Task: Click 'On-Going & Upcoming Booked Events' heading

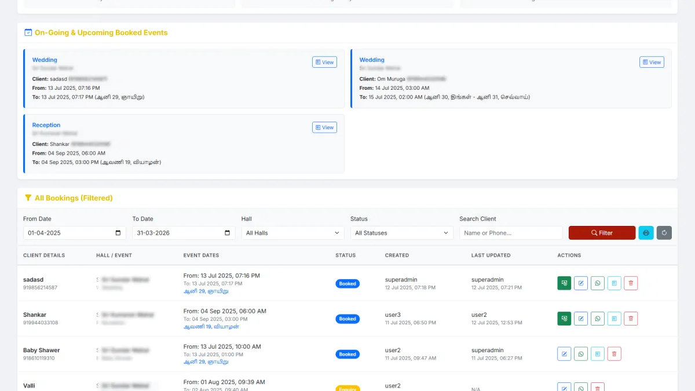Action: pyautogui.click(x=101, y=32)
